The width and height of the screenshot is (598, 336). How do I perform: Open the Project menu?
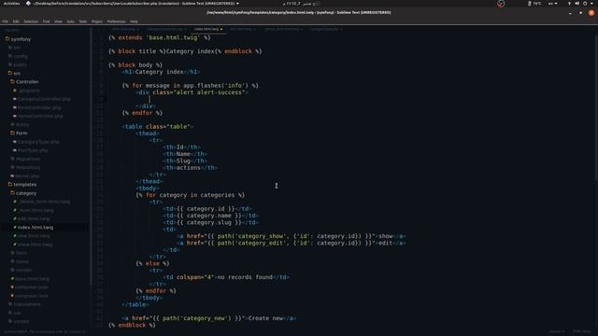97,21
